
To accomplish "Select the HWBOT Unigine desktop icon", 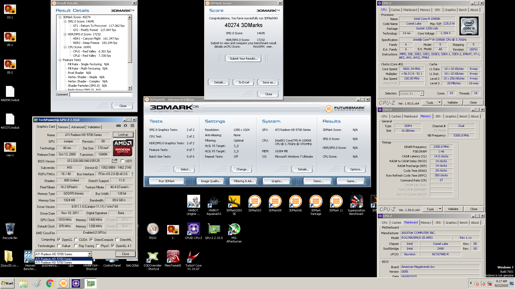I will pos(193,205).
